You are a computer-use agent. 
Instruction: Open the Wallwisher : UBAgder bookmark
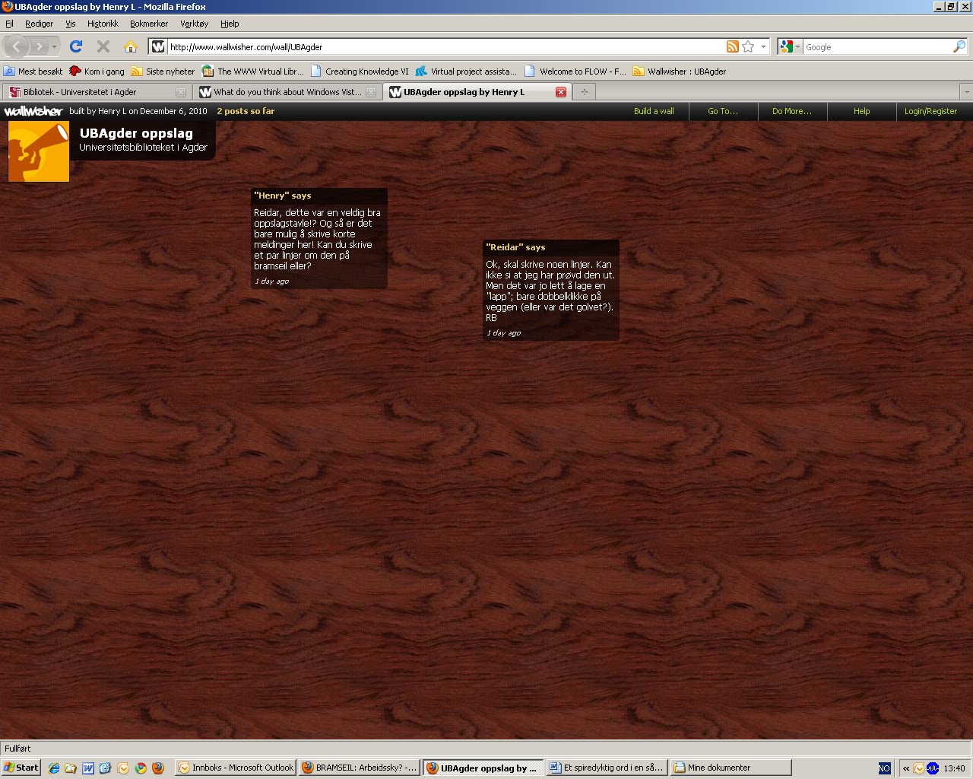pyautogui.click(x=680, y=72)
